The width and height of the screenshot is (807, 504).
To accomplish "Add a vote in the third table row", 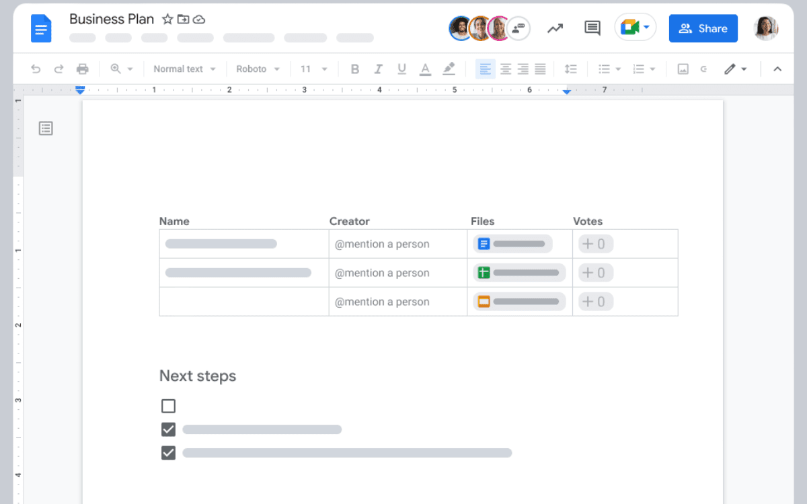I will (x=596, y=302).
